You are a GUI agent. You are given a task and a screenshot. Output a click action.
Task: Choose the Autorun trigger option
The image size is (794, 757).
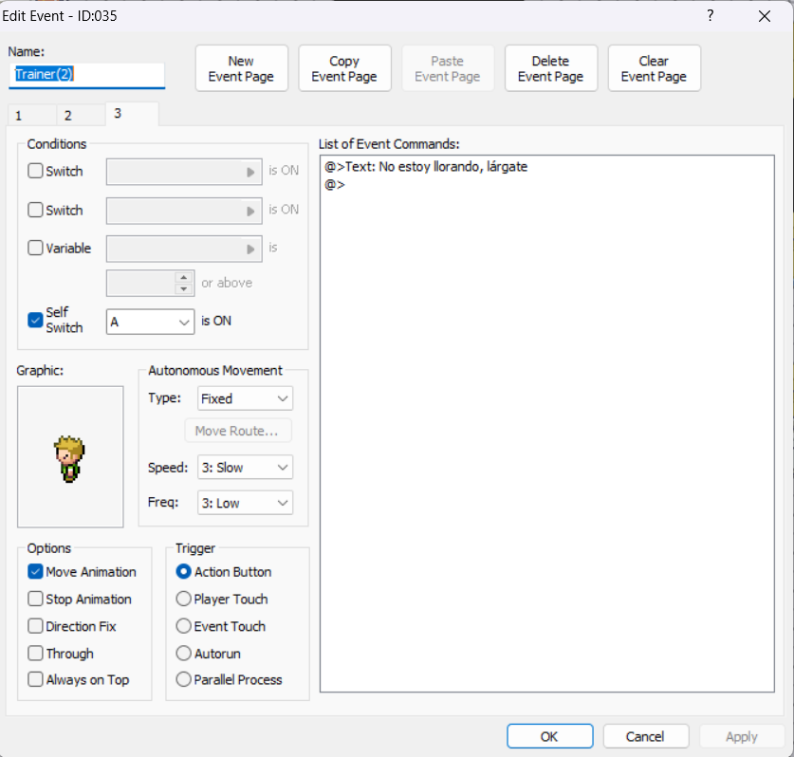pyautogui.click(x=184, y=654)
